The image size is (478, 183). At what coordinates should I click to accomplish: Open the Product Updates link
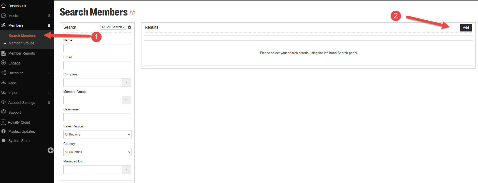coord(22,131)
